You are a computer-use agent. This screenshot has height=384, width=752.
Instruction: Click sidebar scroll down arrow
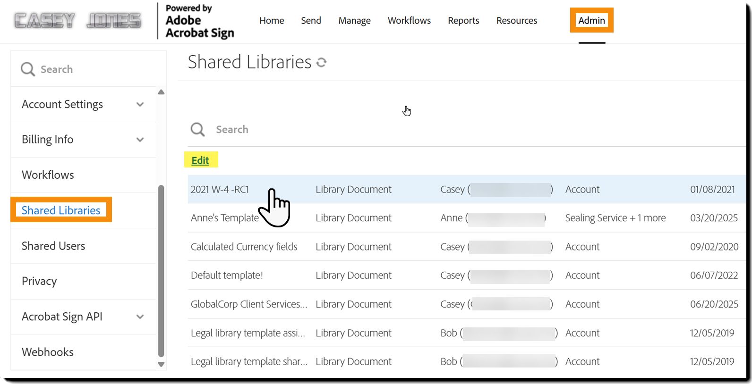pos(161,364)
